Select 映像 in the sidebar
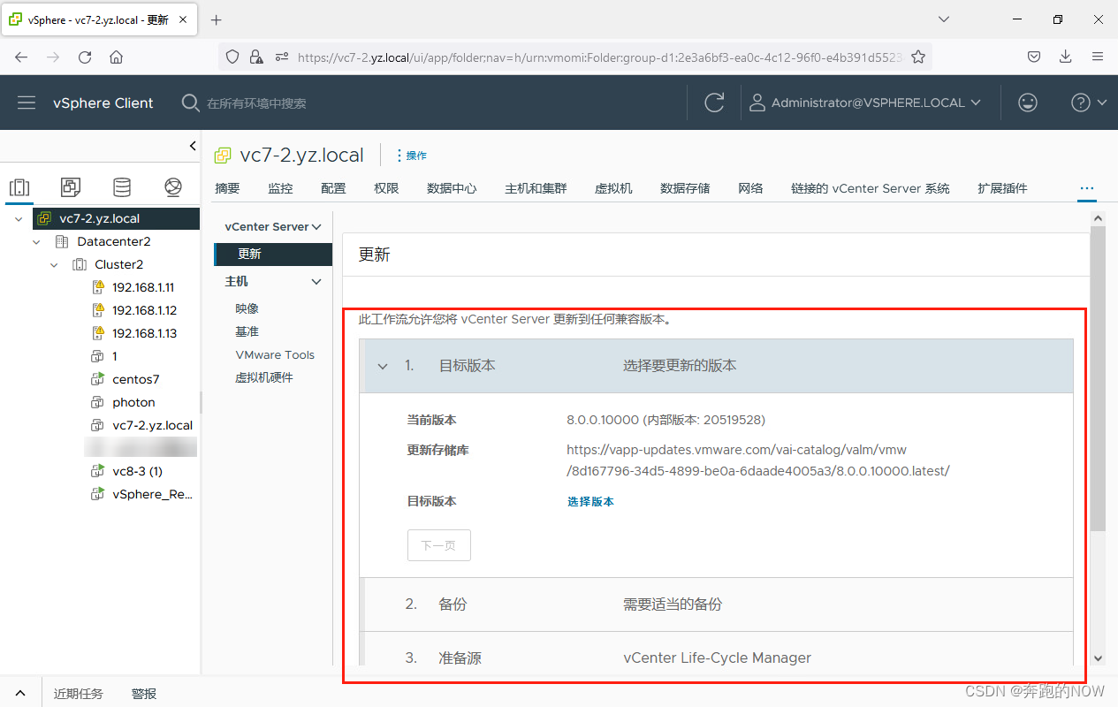Image resolution: width=1118 pixels, height=707 pixels. click(x=247, y=308)
